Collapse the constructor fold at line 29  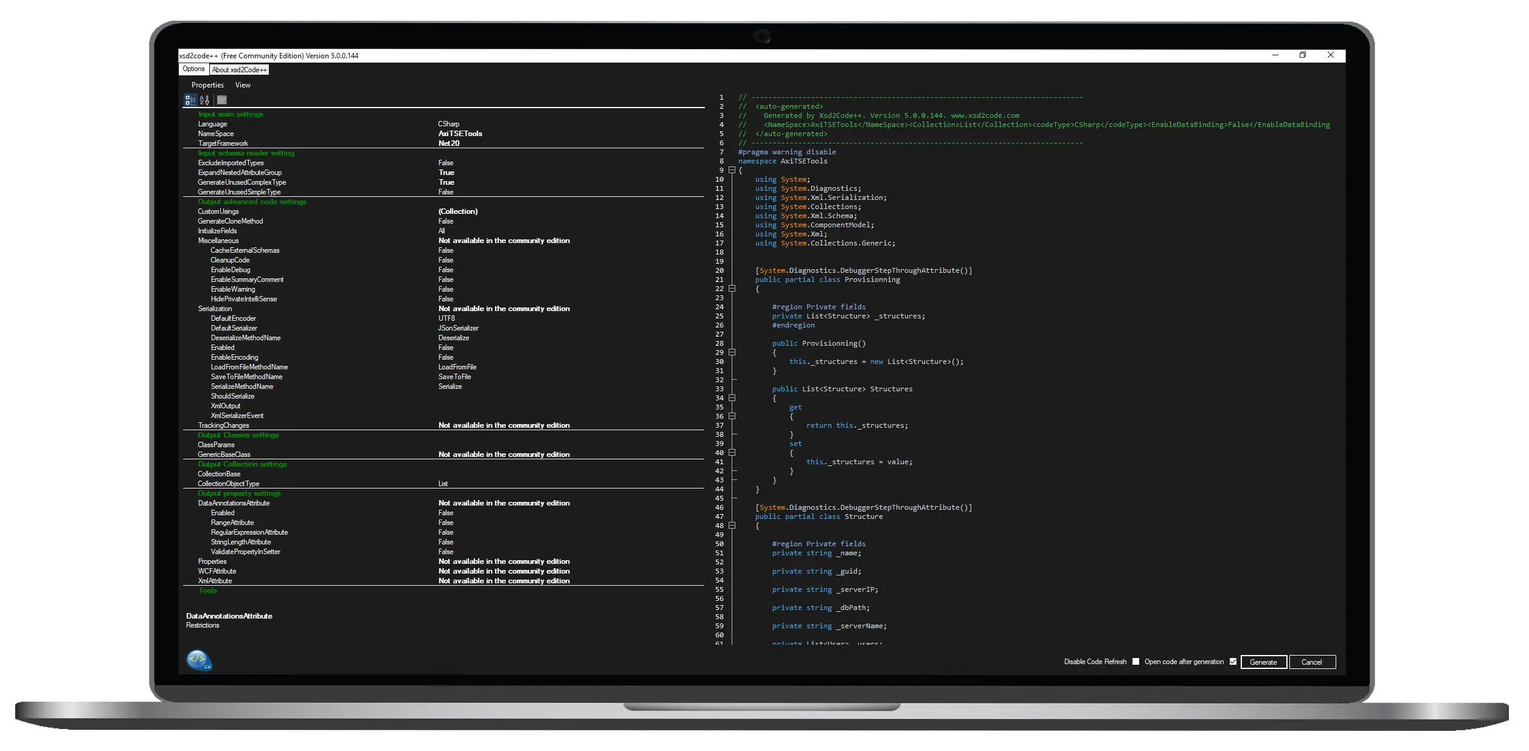732,352
